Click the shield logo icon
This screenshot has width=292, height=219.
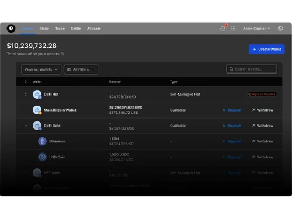11,29
